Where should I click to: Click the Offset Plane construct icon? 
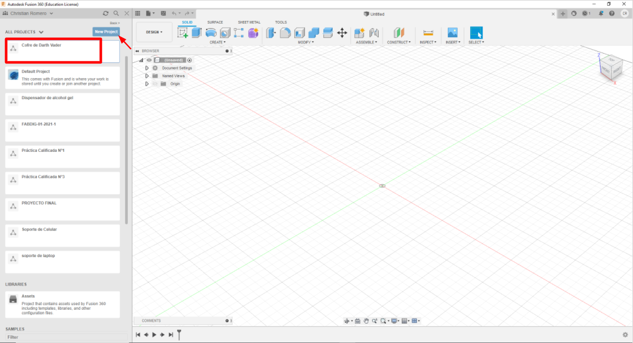click(399, 33)
